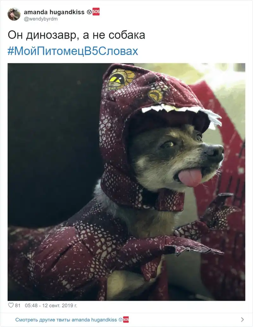Click the circled V symbol in the footer

[x=120, y=320]
